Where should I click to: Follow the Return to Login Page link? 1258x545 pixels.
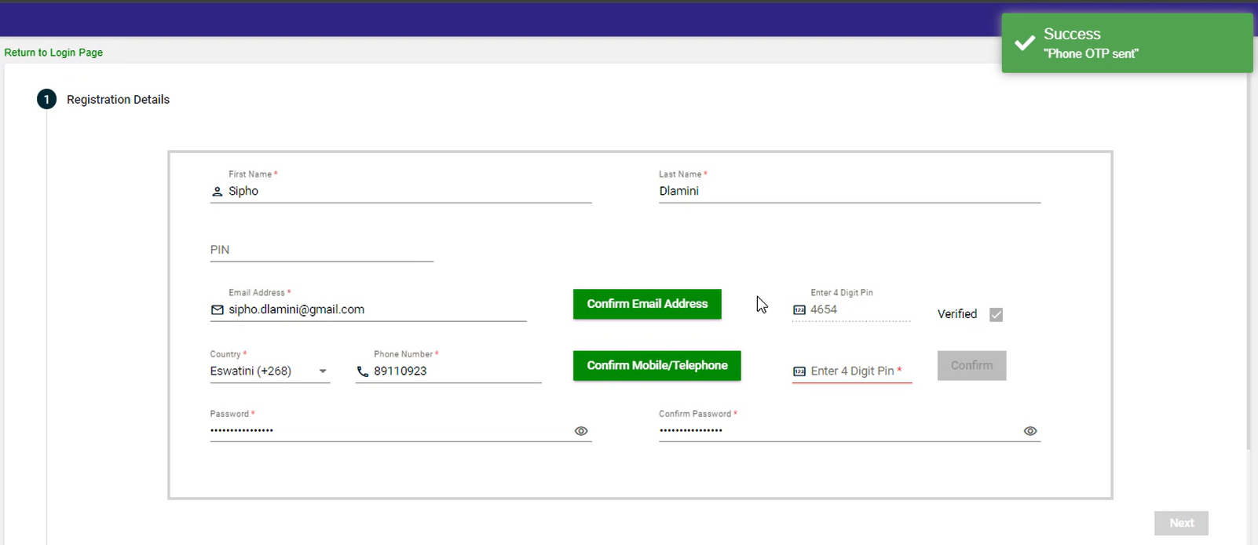click(53, 53)
